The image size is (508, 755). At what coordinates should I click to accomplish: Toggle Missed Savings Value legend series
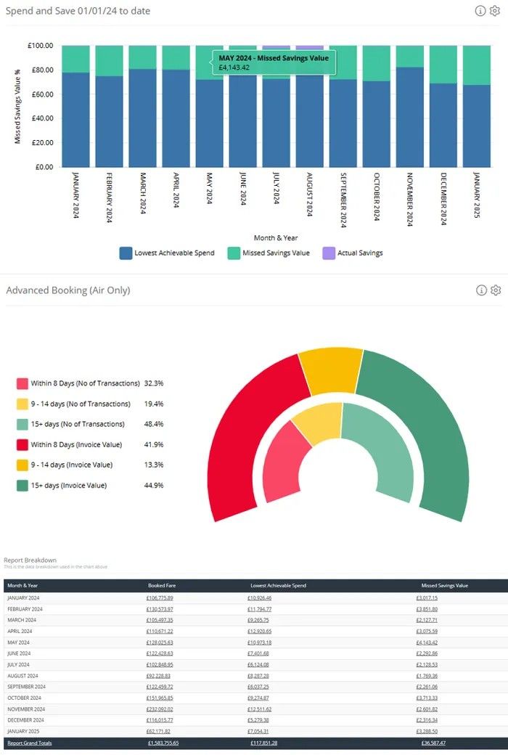[269, 253]
